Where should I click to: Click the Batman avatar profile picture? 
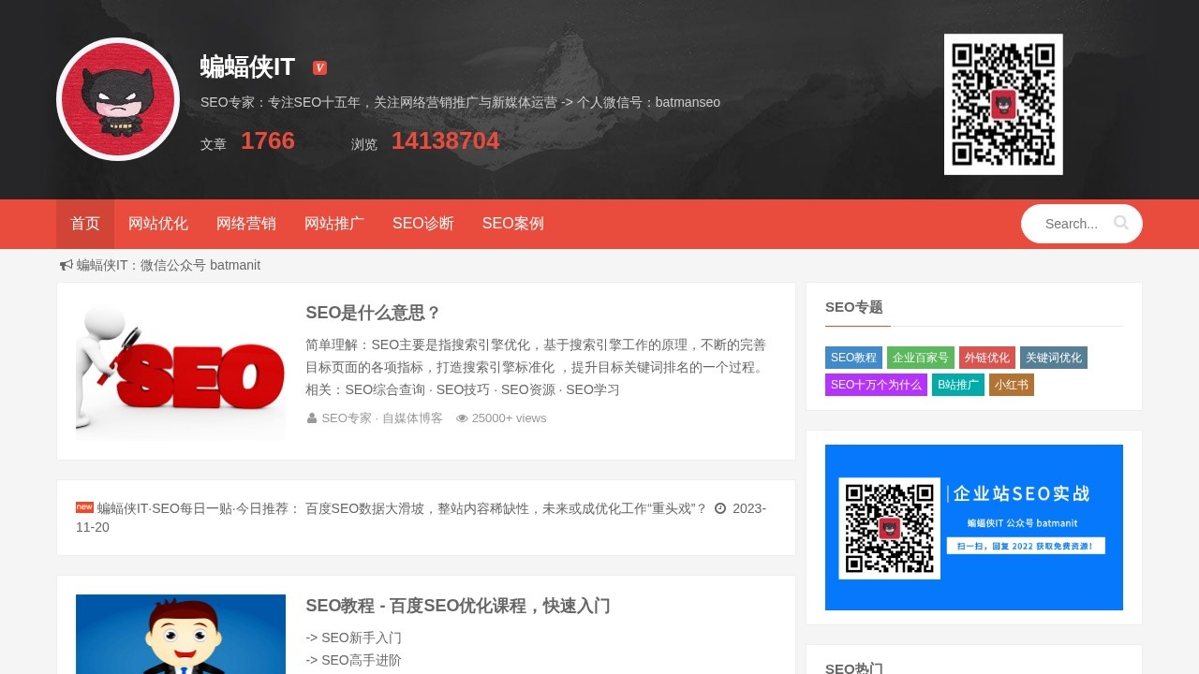tap(118, 99)
